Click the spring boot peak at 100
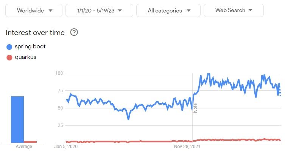This screenshot has width=285, height=153. tap(209, 74)
